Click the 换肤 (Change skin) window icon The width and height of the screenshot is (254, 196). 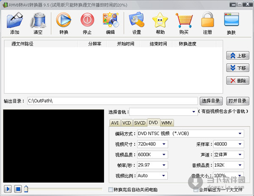pyautogui.click(x=232, y=19)
